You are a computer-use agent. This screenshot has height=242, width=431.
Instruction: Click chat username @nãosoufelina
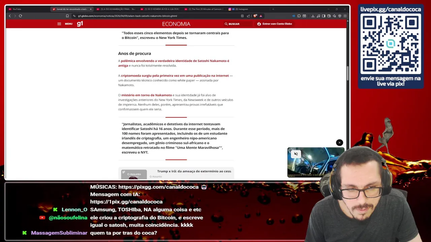68,218
